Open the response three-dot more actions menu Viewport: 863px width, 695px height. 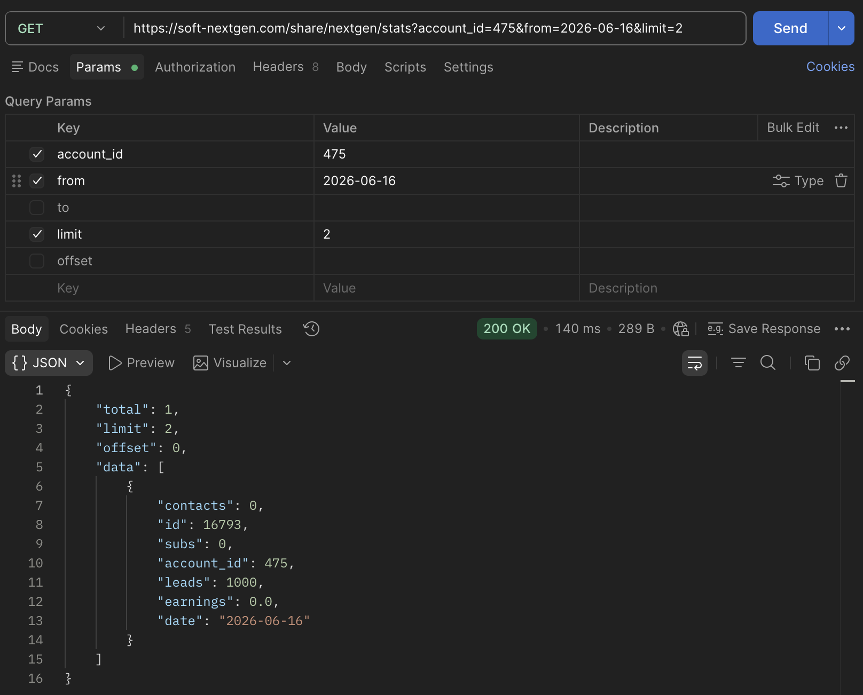(x=842, y=329)
